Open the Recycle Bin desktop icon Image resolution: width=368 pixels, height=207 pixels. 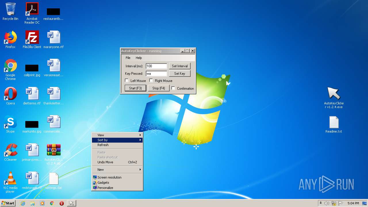coord(10,11)
